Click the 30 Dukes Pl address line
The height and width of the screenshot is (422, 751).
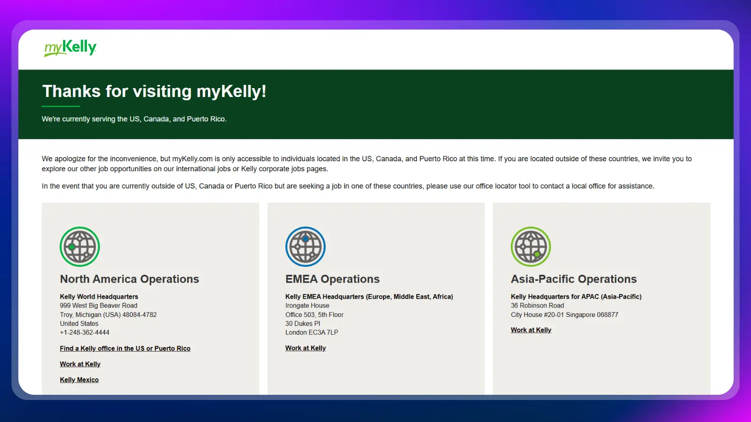coord(303,324)
